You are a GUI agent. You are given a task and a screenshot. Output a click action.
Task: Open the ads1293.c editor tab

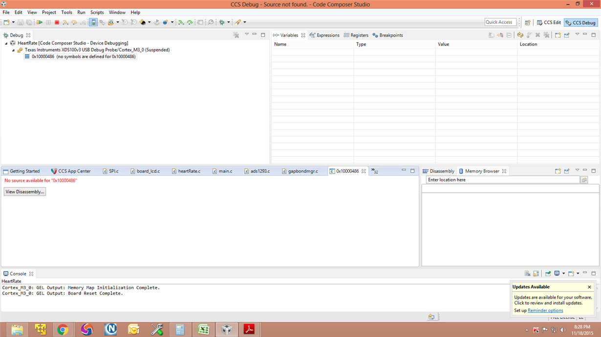coord(256,171)
